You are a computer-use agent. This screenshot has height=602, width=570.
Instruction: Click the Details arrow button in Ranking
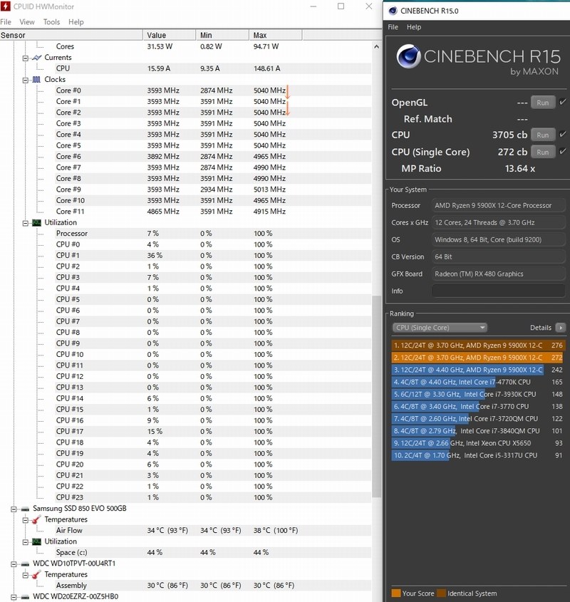(561, 328)
